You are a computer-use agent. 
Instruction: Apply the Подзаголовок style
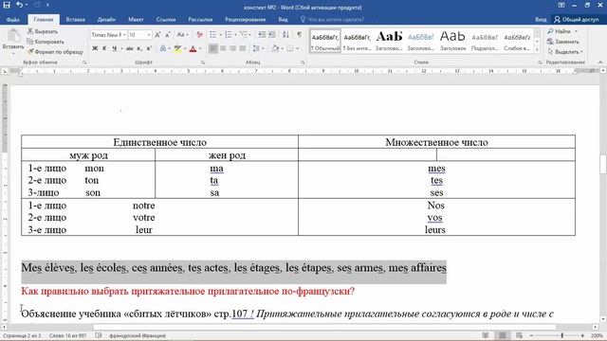pos(485,41)
